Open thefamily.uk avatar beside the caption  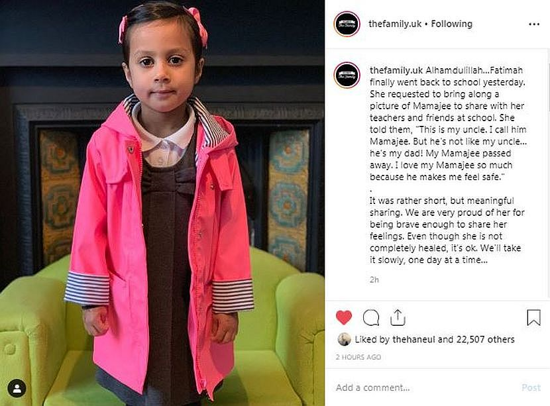347,75
